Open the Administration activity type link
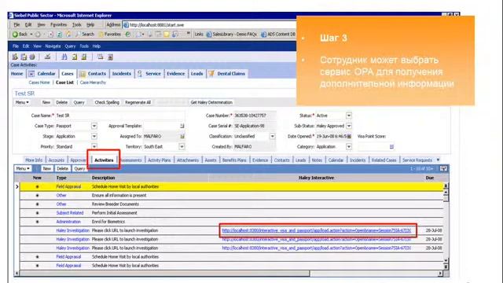Image resolution: width=503 pixels, height=283 pixels. pos(68,222)
